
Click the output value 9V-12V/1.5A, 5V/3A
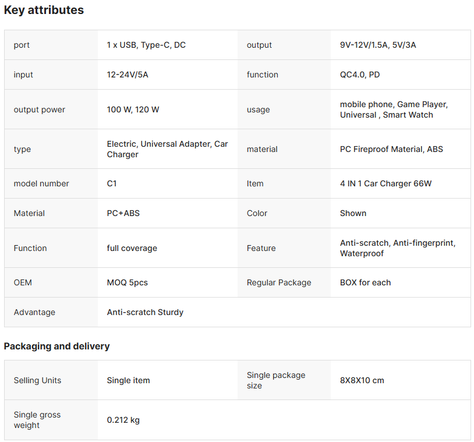point(378,45)
